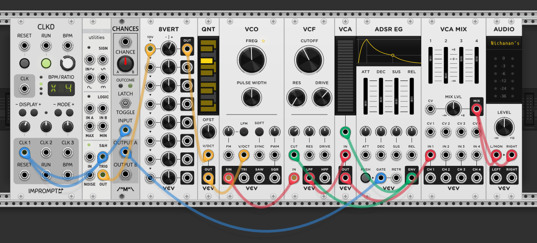
Task: Click the VCO TRI output jack
Action: [x=244, y=178]
